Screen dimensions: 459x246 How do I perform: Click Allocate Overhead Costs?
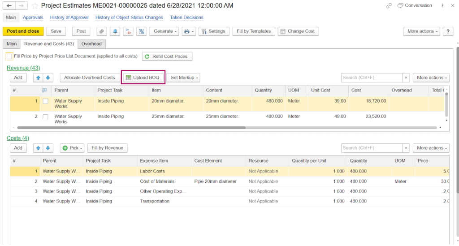[x=90, y=78]
